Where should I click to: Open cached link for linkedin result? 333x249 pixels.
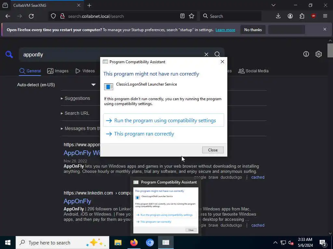point(258,225)
